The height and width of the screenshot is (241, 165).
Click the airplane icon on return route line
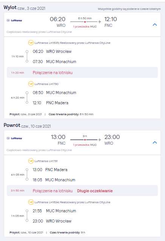coord(100,140)
